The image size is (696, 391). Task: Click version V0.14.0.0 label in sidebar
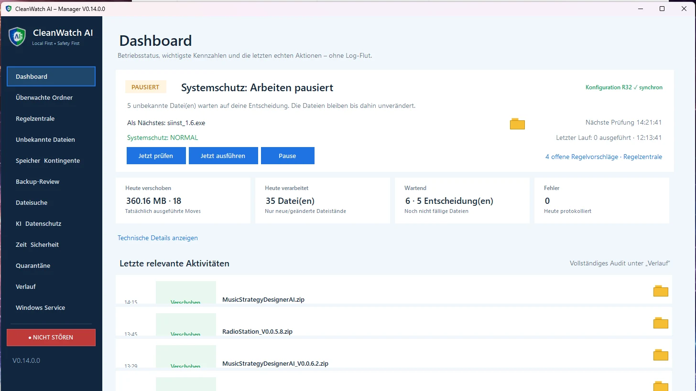(x=26, y=360)
